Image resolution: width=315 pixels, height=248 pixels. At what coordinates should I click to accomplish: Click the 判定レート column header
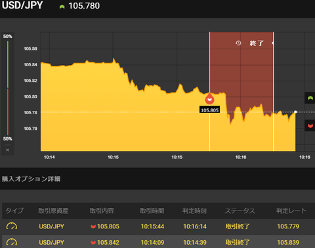[291, 211]
